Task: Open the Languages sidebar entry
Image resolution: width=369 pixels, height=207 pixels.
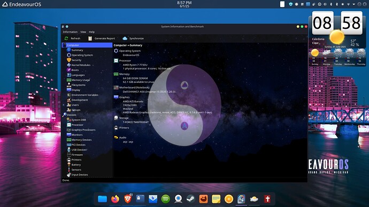Action: click(x=78, y=75)
